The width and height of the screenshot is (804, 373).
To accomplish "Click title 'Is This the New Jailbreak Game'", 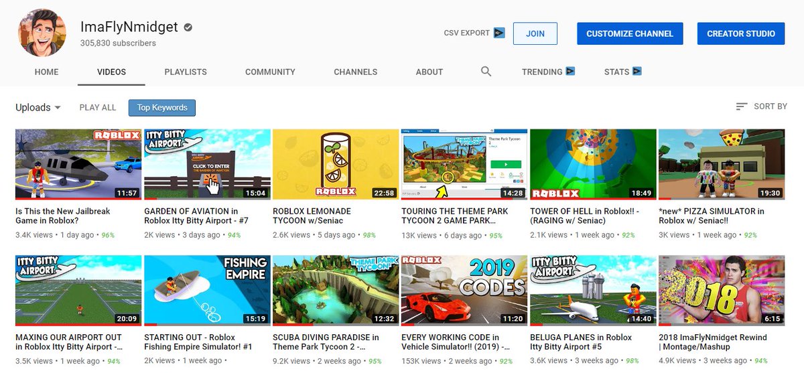I will [x=63, y=216].
